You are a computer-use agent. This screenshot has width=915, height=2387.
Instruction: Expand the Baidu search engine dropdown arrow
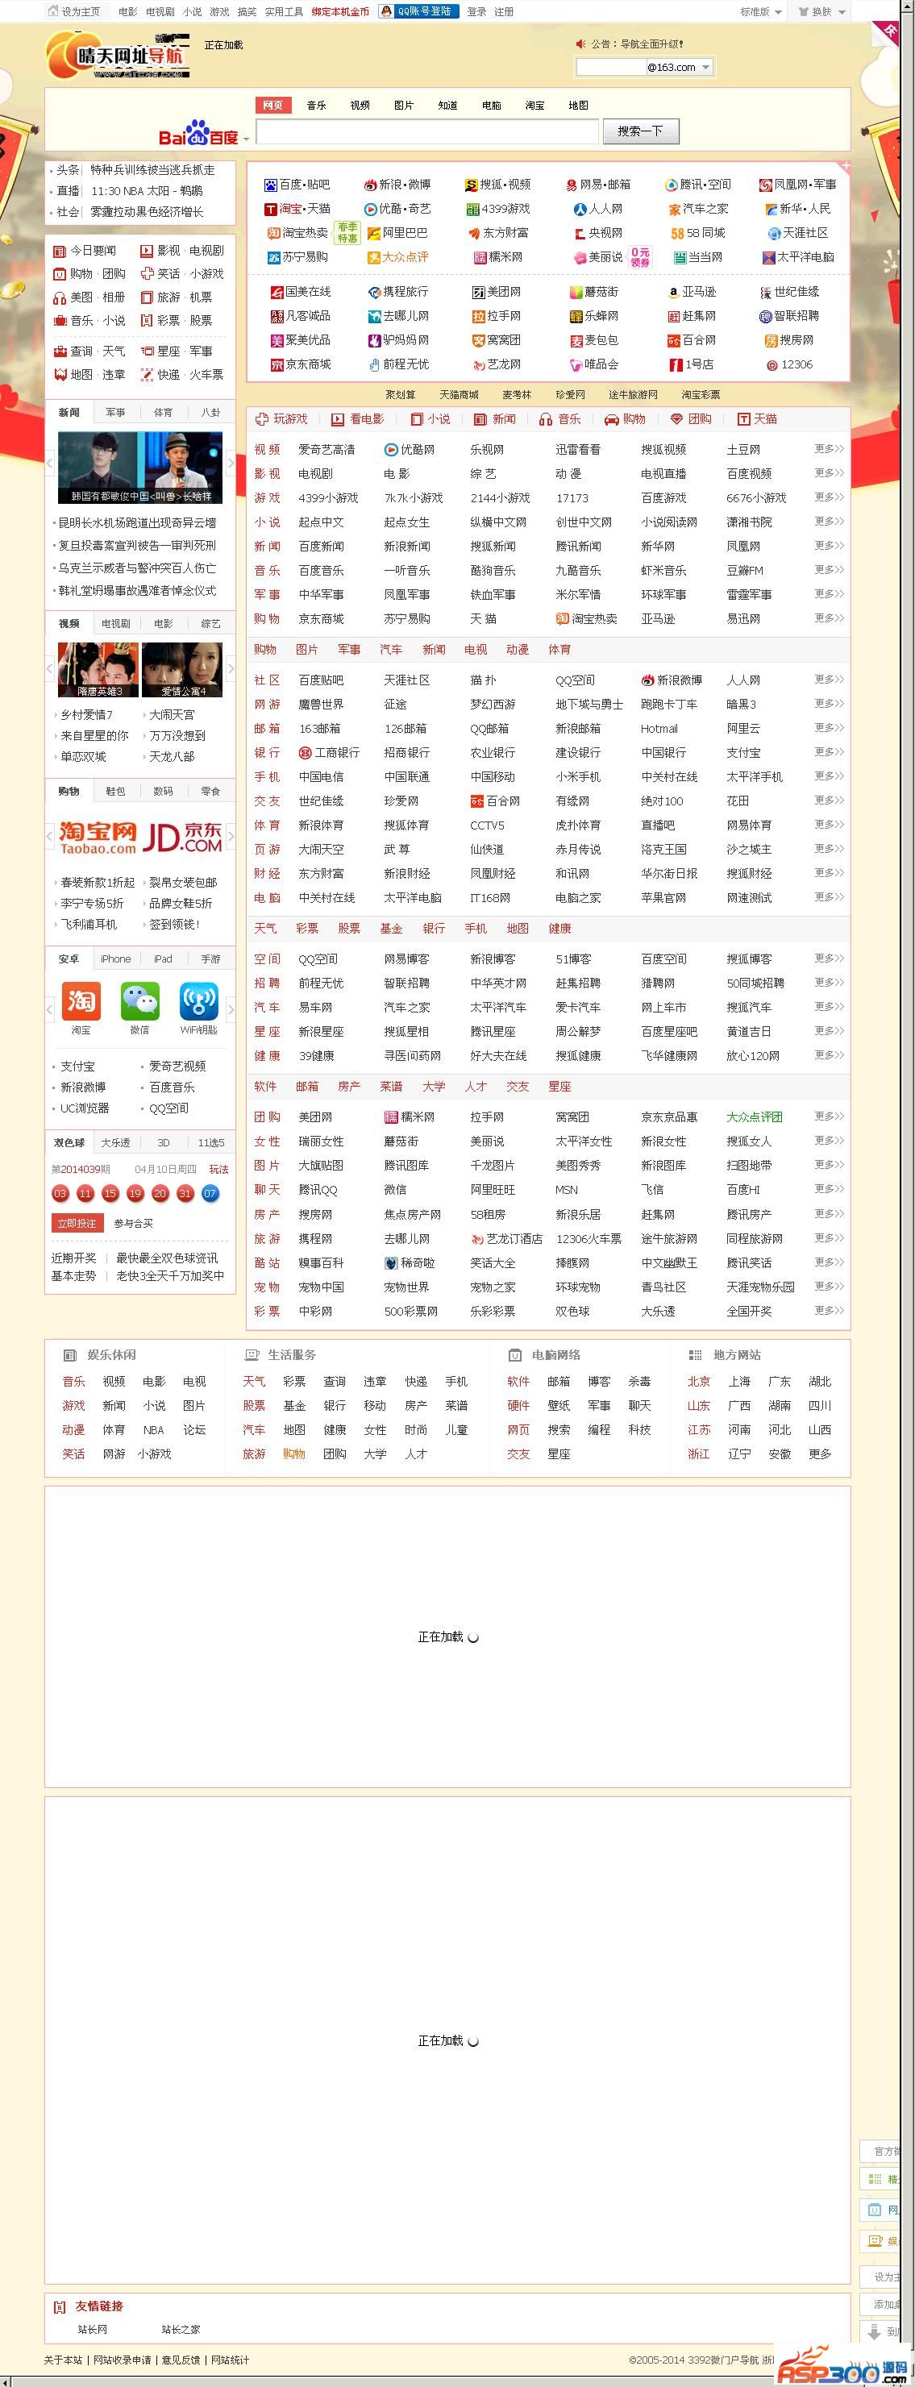point(246,139)
